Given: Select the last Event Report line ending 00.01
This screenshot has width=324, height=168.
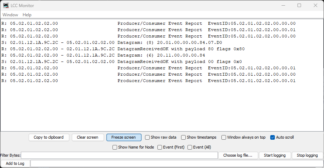Looking at the screenshot, I should click(148, 81).
